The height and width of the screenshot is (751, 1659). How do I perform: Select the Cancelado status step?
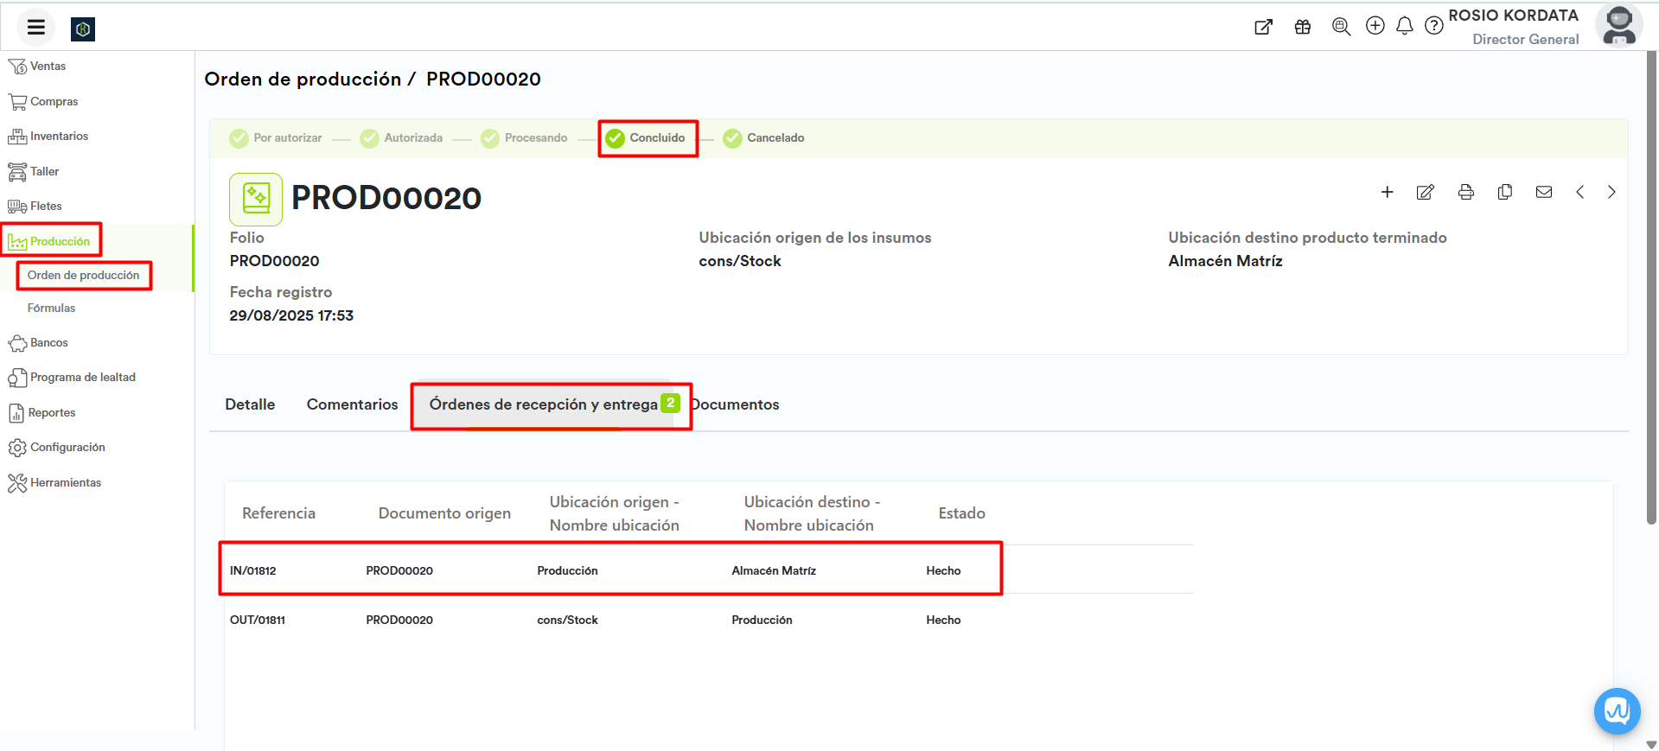[x=764, y=138]
